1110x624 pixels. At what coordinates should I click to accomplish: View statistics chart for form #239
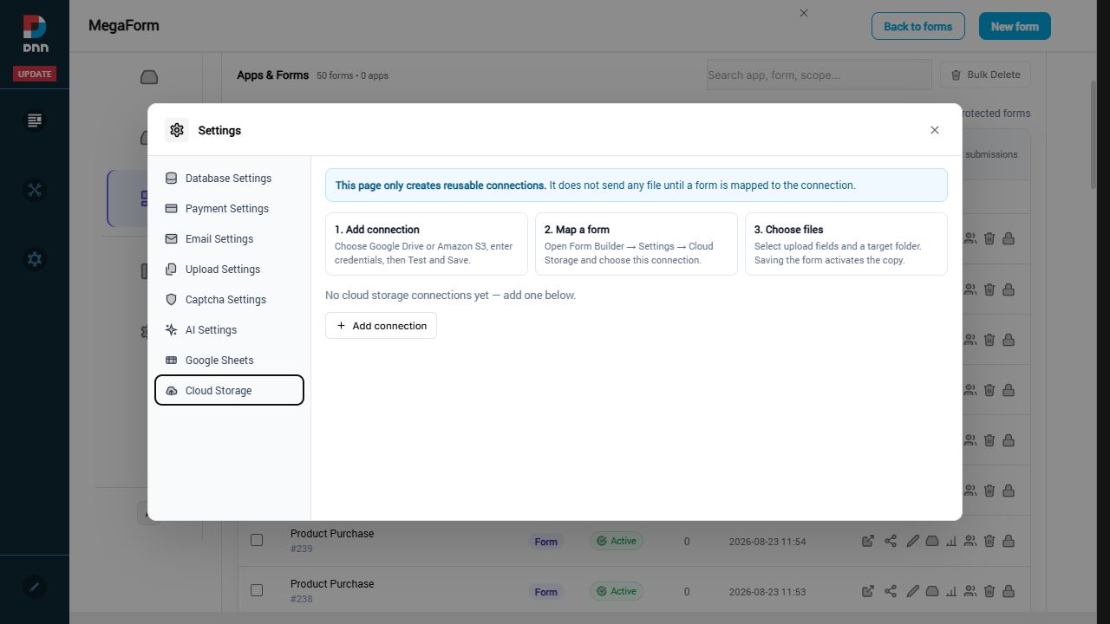click(x=951, y=541)
